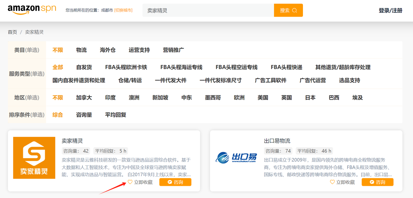Open the 卖家精灵 card title
Image resolution: width=413 pixels, height=198 pixels.
pos(72,141)
